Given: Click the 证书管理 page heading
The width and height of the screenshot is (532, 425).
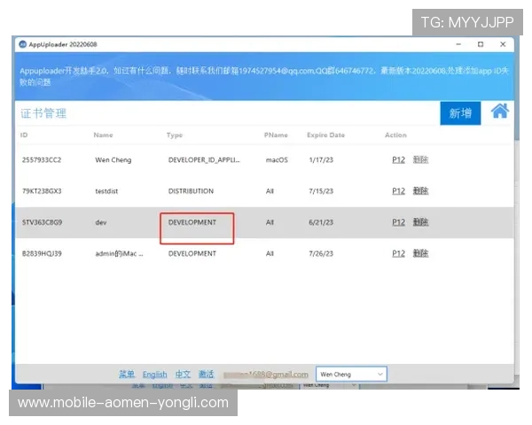Looking at the screenshot, I should [x=43, y=113].
